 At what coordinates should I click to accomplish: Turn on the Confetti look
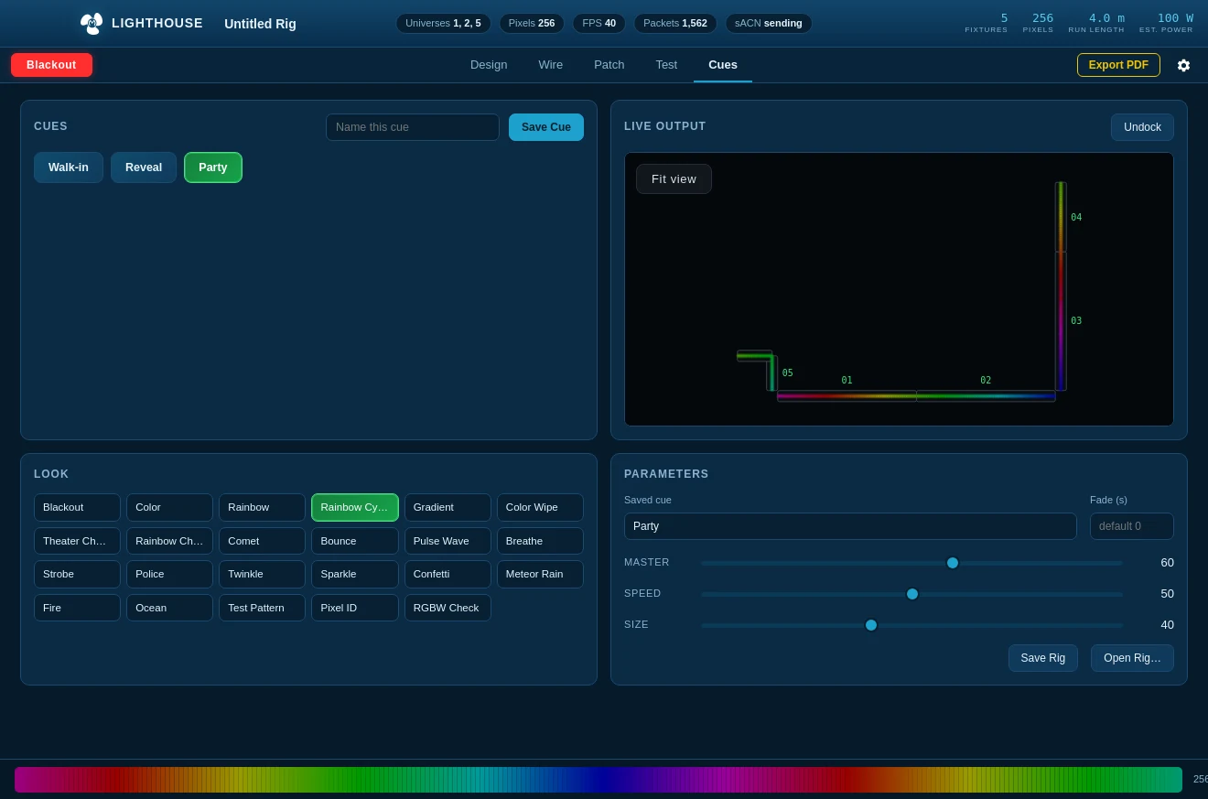point(448,574)
